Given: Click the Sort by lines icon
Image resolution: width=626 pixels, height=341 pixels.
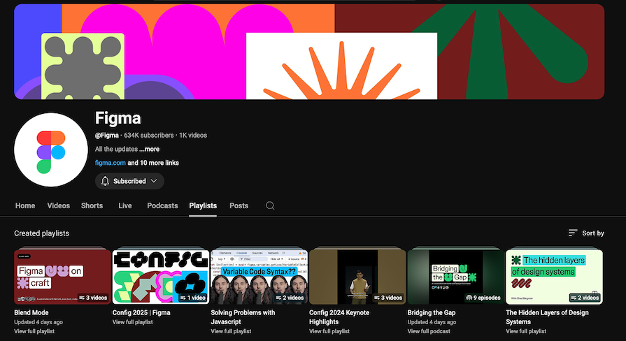Looking at the screenshot, I should pos(573,233).
